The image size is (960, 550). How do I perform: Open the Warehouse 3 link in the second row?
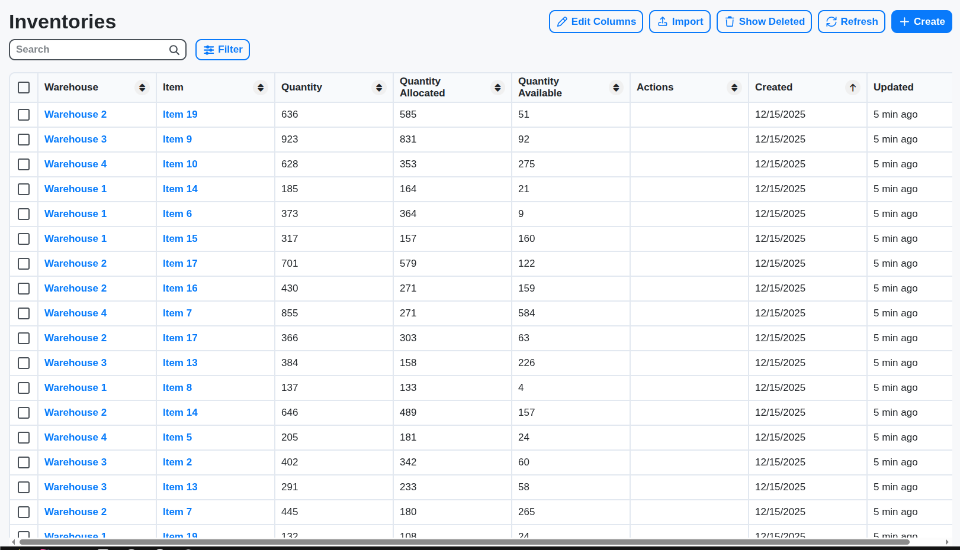[x=75, y=140]
